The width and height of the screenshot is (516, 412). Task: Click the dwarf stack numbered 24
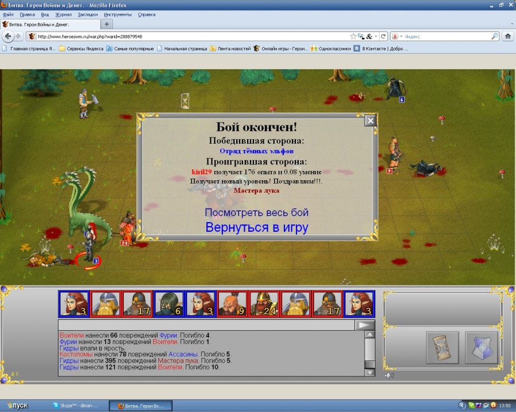point(128,227)
